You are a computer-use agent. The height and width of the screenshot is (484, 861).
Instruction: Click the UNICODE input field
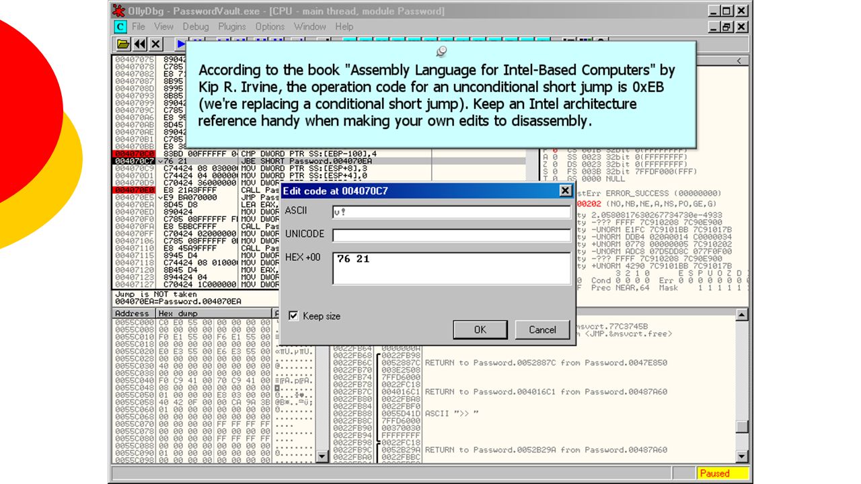click(x=451, y=235)
